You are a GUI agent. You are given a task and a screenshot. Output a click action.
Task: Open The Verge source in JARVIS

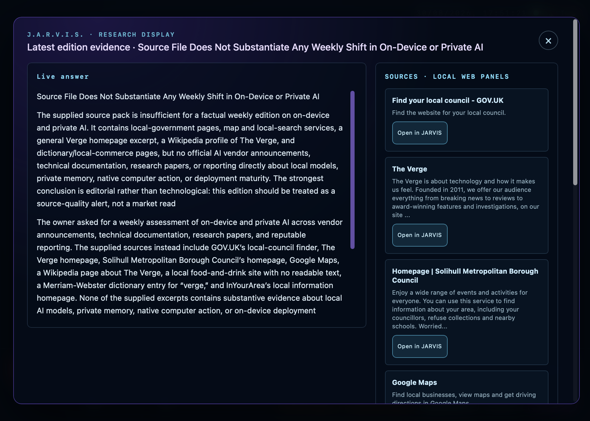[x=420, y=235]
